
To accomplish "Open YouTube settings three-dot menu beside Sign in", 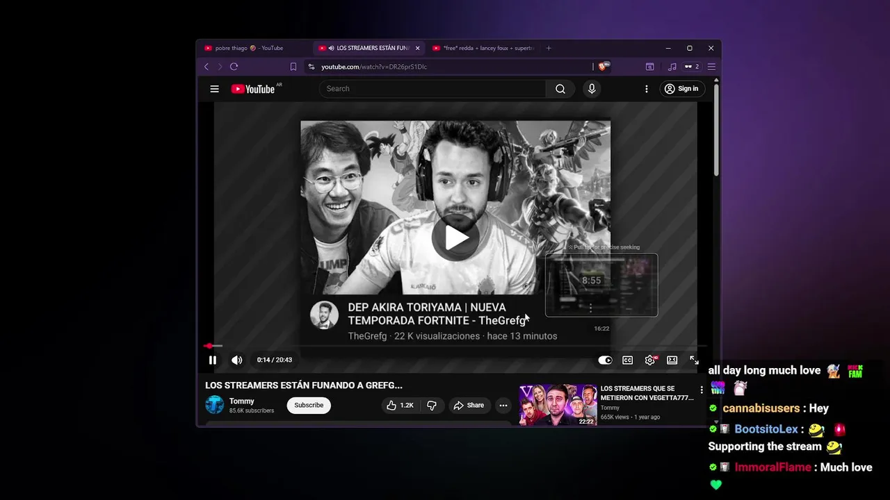I will point(646,89).
